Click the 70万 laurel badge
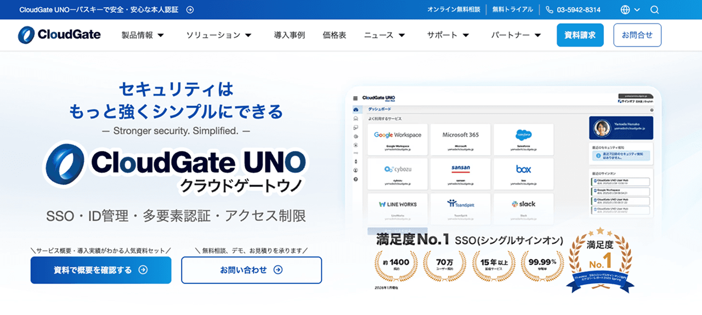The image size is (702, 315). tap(445, 266)
